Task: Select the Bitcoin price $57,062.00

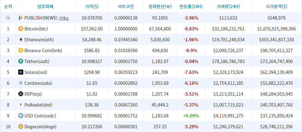Action: (x=92, y=29)
